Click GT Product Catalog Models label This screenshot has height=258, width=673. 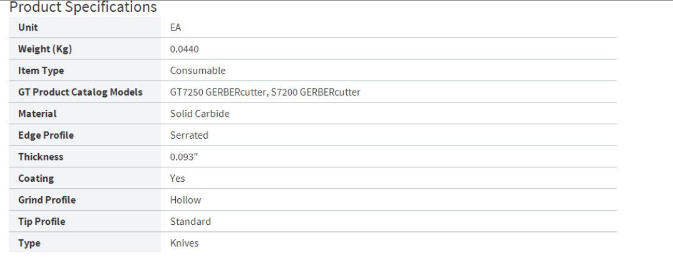click(x=80, y=92)
